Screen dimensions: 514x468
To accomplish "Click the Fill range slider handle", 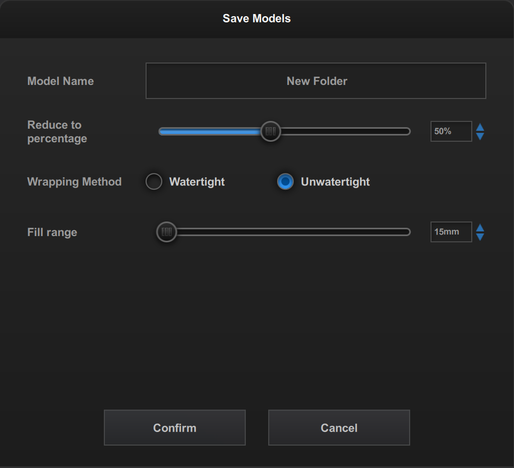I will click(x=166, y=232).
